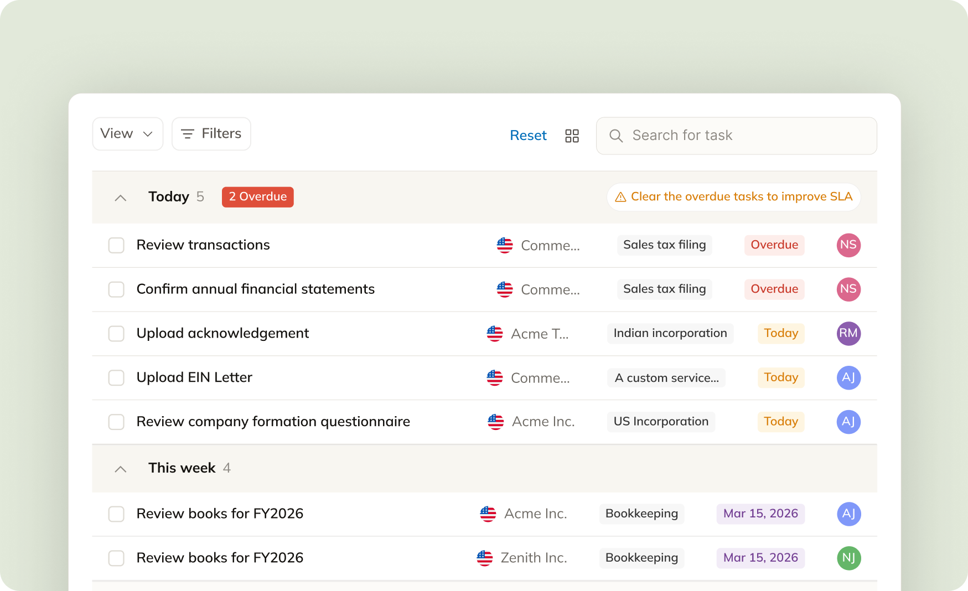The image size is (968, 591).
Task: Click US flag next to Acme T...
Action: (x=495, y=334)
